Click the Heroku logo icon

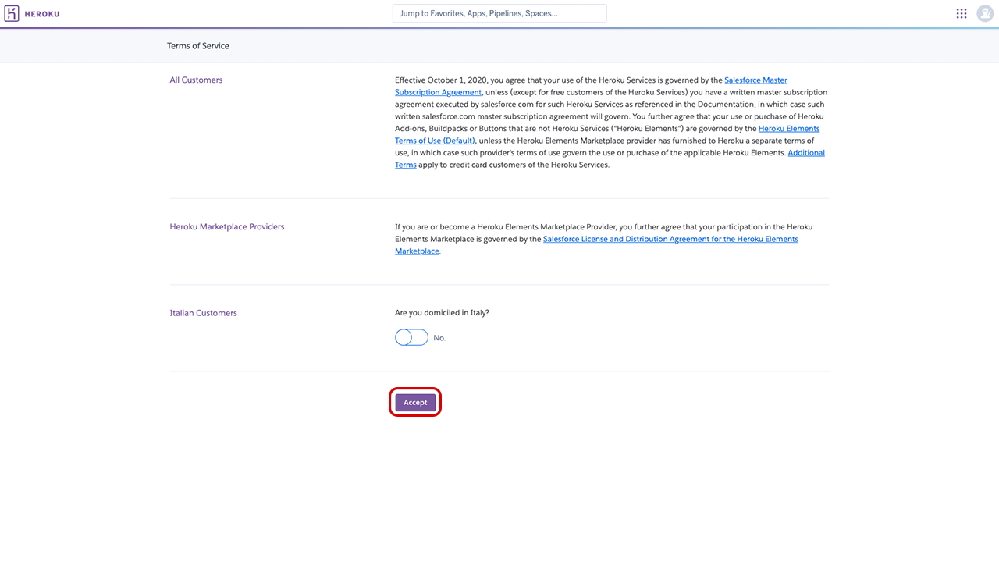12,13
